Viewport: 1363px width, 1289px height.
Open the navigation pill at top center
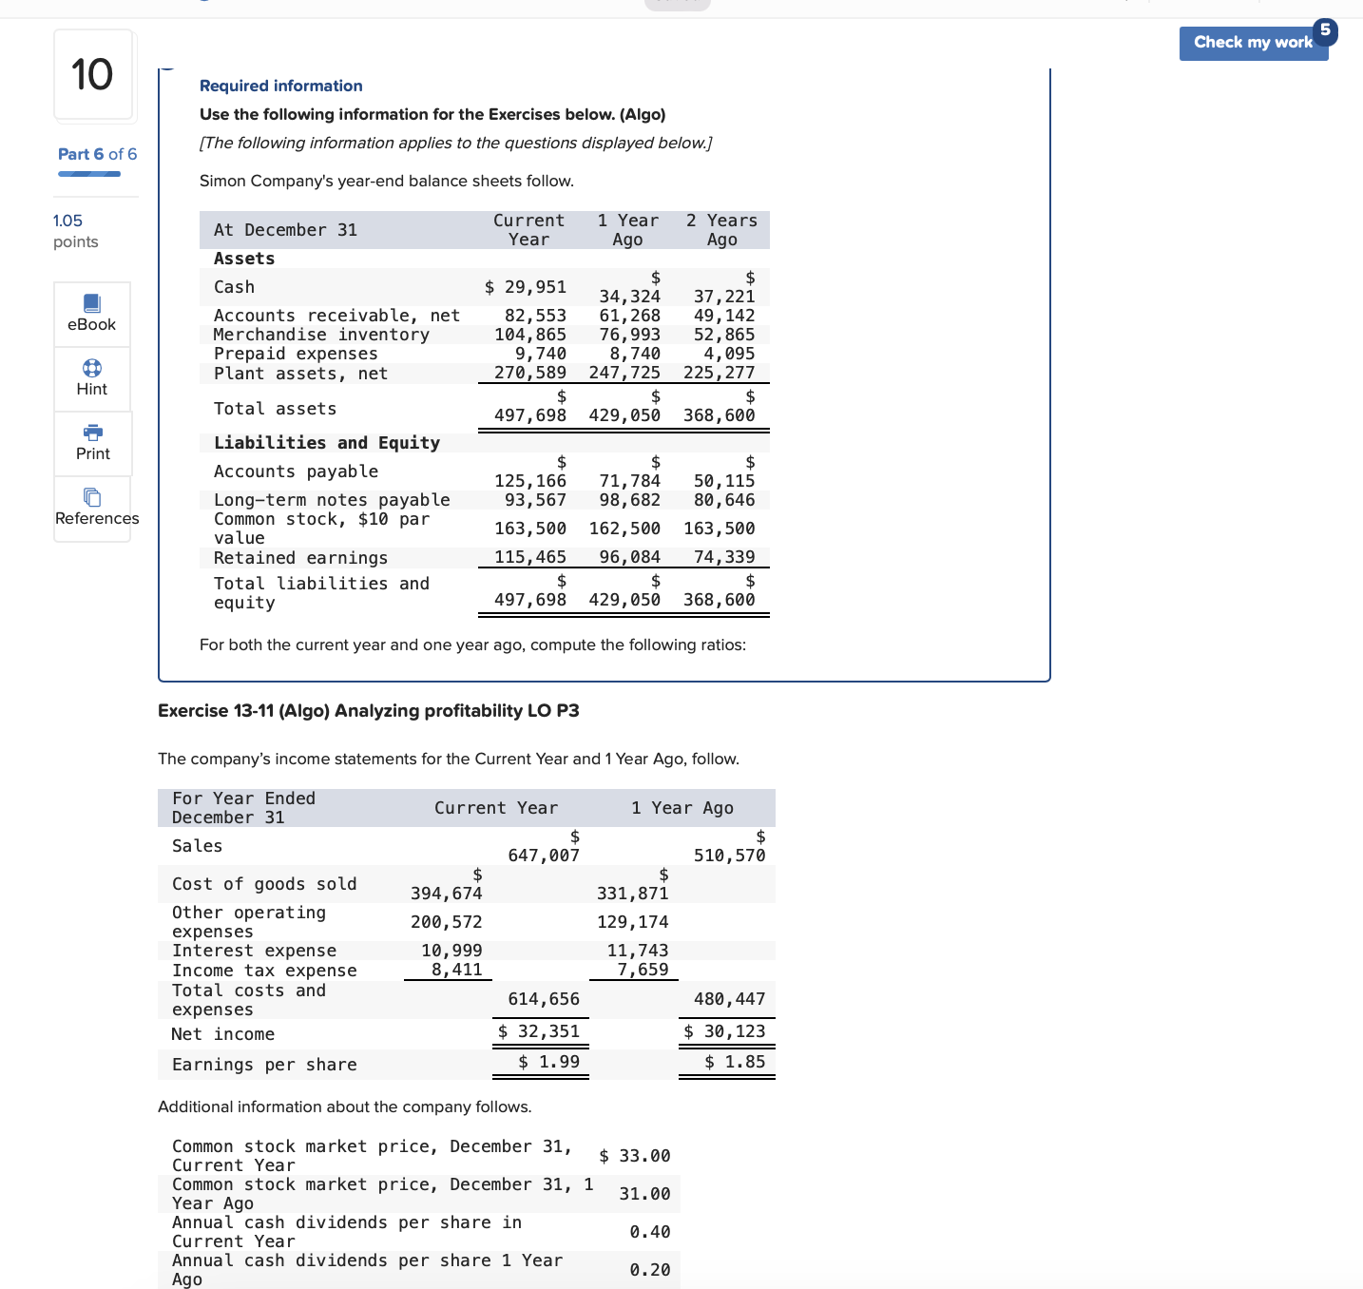pyautogui.click(x=677, y=3)
